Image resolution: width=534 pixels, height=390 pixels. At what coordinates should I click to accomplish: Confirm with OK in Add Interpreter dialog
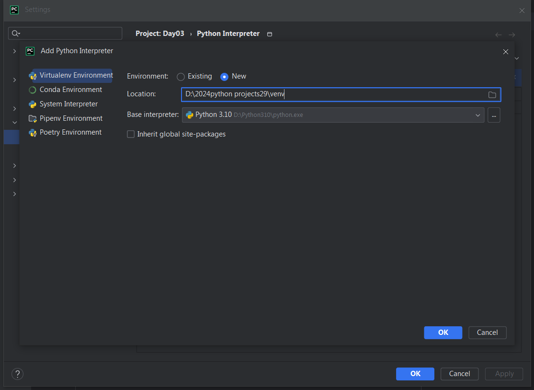443,333
